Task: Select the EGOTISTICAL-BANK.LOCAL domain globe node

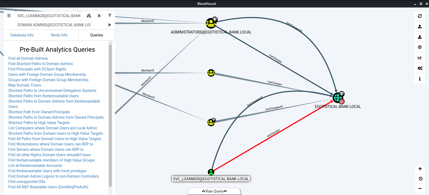Action: click(x=338, y=98)
